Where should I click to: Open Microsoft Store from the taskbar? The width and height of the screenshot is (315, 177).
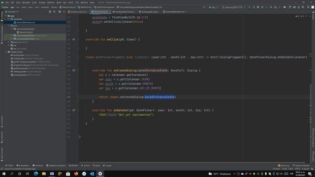[68, 174]
